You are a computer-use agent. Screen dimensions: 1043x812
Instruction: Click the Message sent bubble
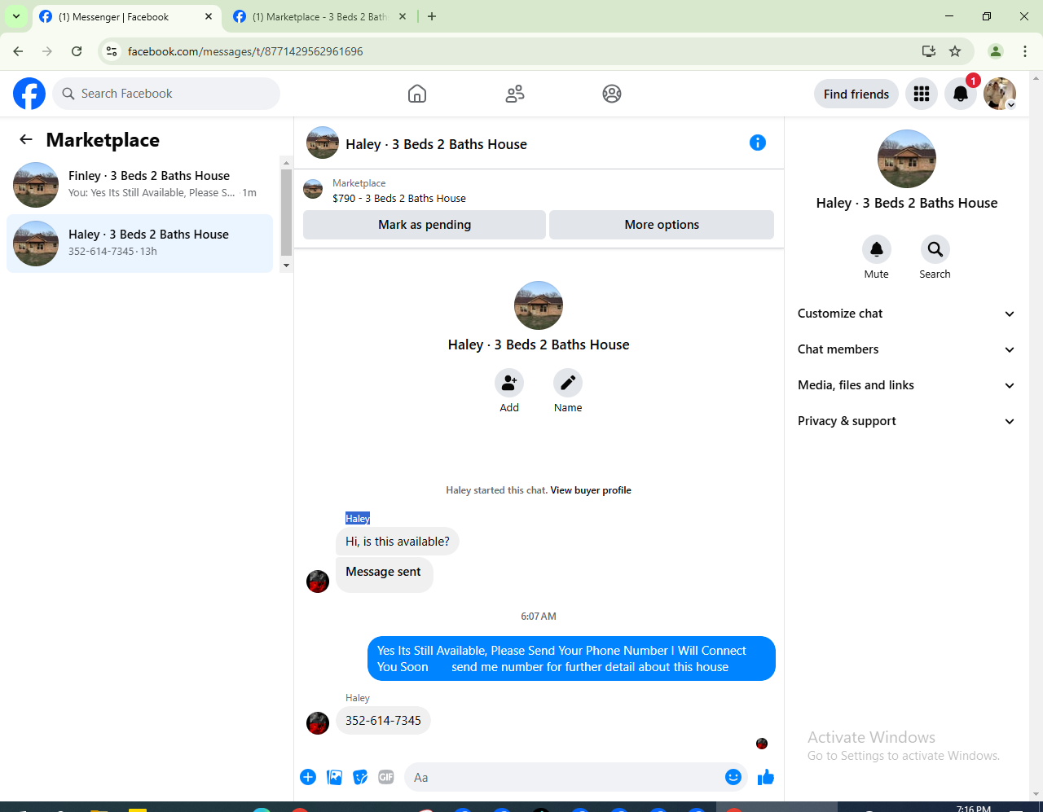pyautogui.click(x=384, y=573)
